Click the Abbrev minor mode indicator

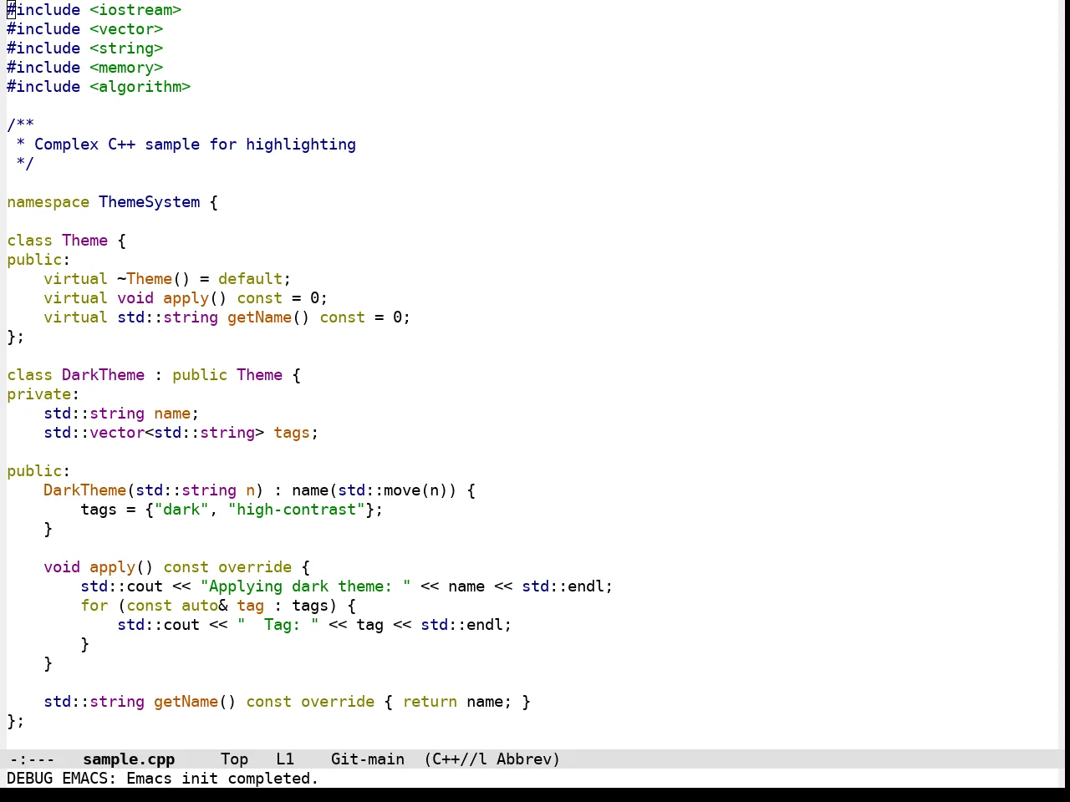[x=528, y=759]
